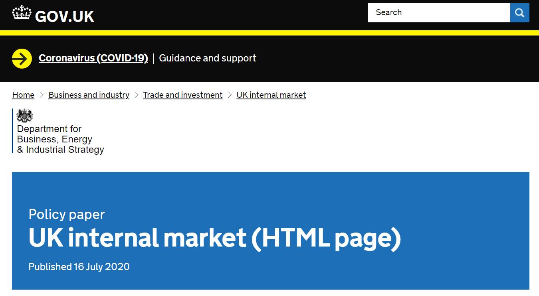Click the chevron before UK internal market
This screenshot has width=539, height=296.
[x=230, y=95]
